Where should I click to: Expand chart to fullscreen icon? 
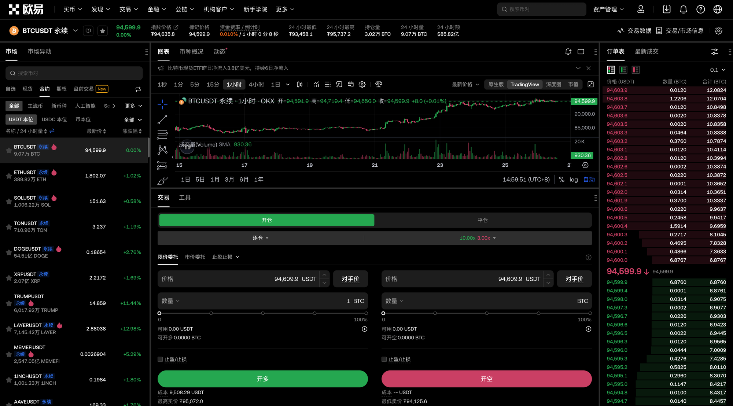tap(590, 85)
